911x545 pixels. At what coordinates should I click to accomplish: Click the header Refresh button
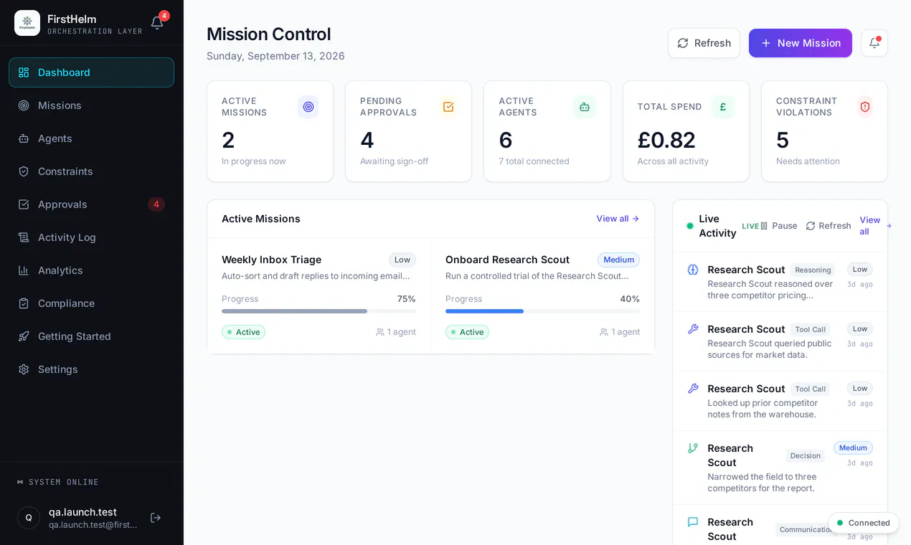[x=704, y=43]
